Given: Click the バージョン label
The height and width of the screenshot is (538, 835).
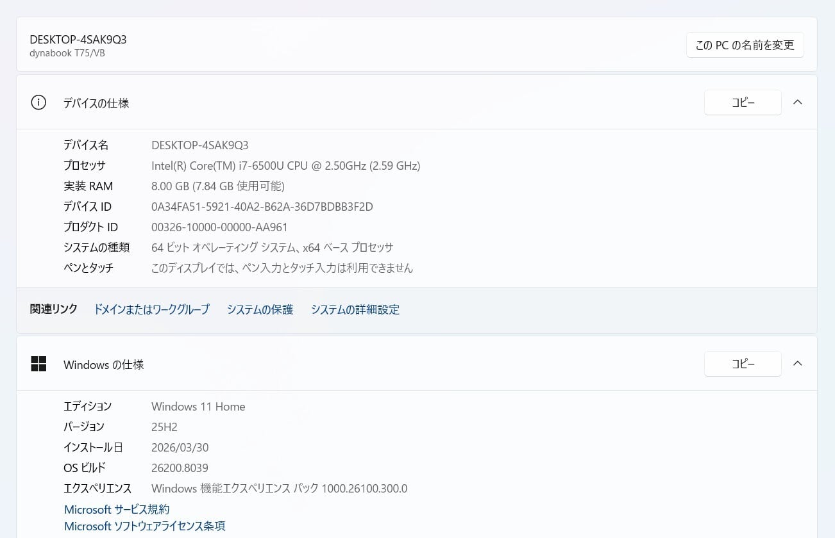Looking at the screenshot, I should 83,427.
